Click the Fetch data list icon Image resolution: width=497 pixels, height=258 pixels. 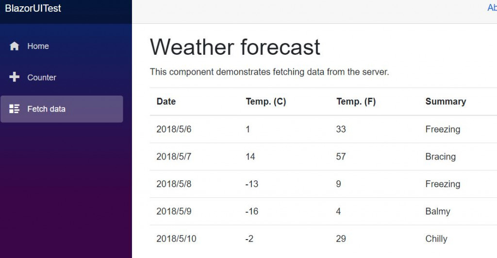pyautogui.click(x=15, y=109)
